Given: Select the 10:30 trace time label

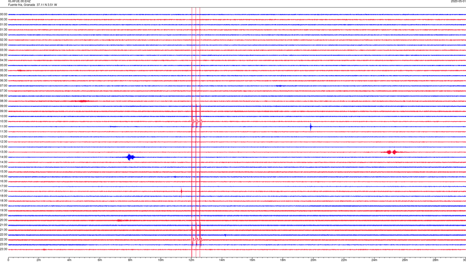Looking at the screenshot, I should click(x=4, y=121).
